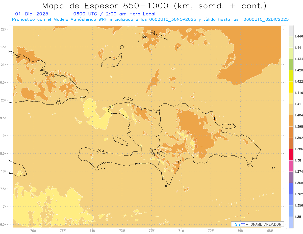Click the red swatch between 1.38 and 1.386
Image resolution: width=303 pixels, height=234 pixels.
[291, 154]
